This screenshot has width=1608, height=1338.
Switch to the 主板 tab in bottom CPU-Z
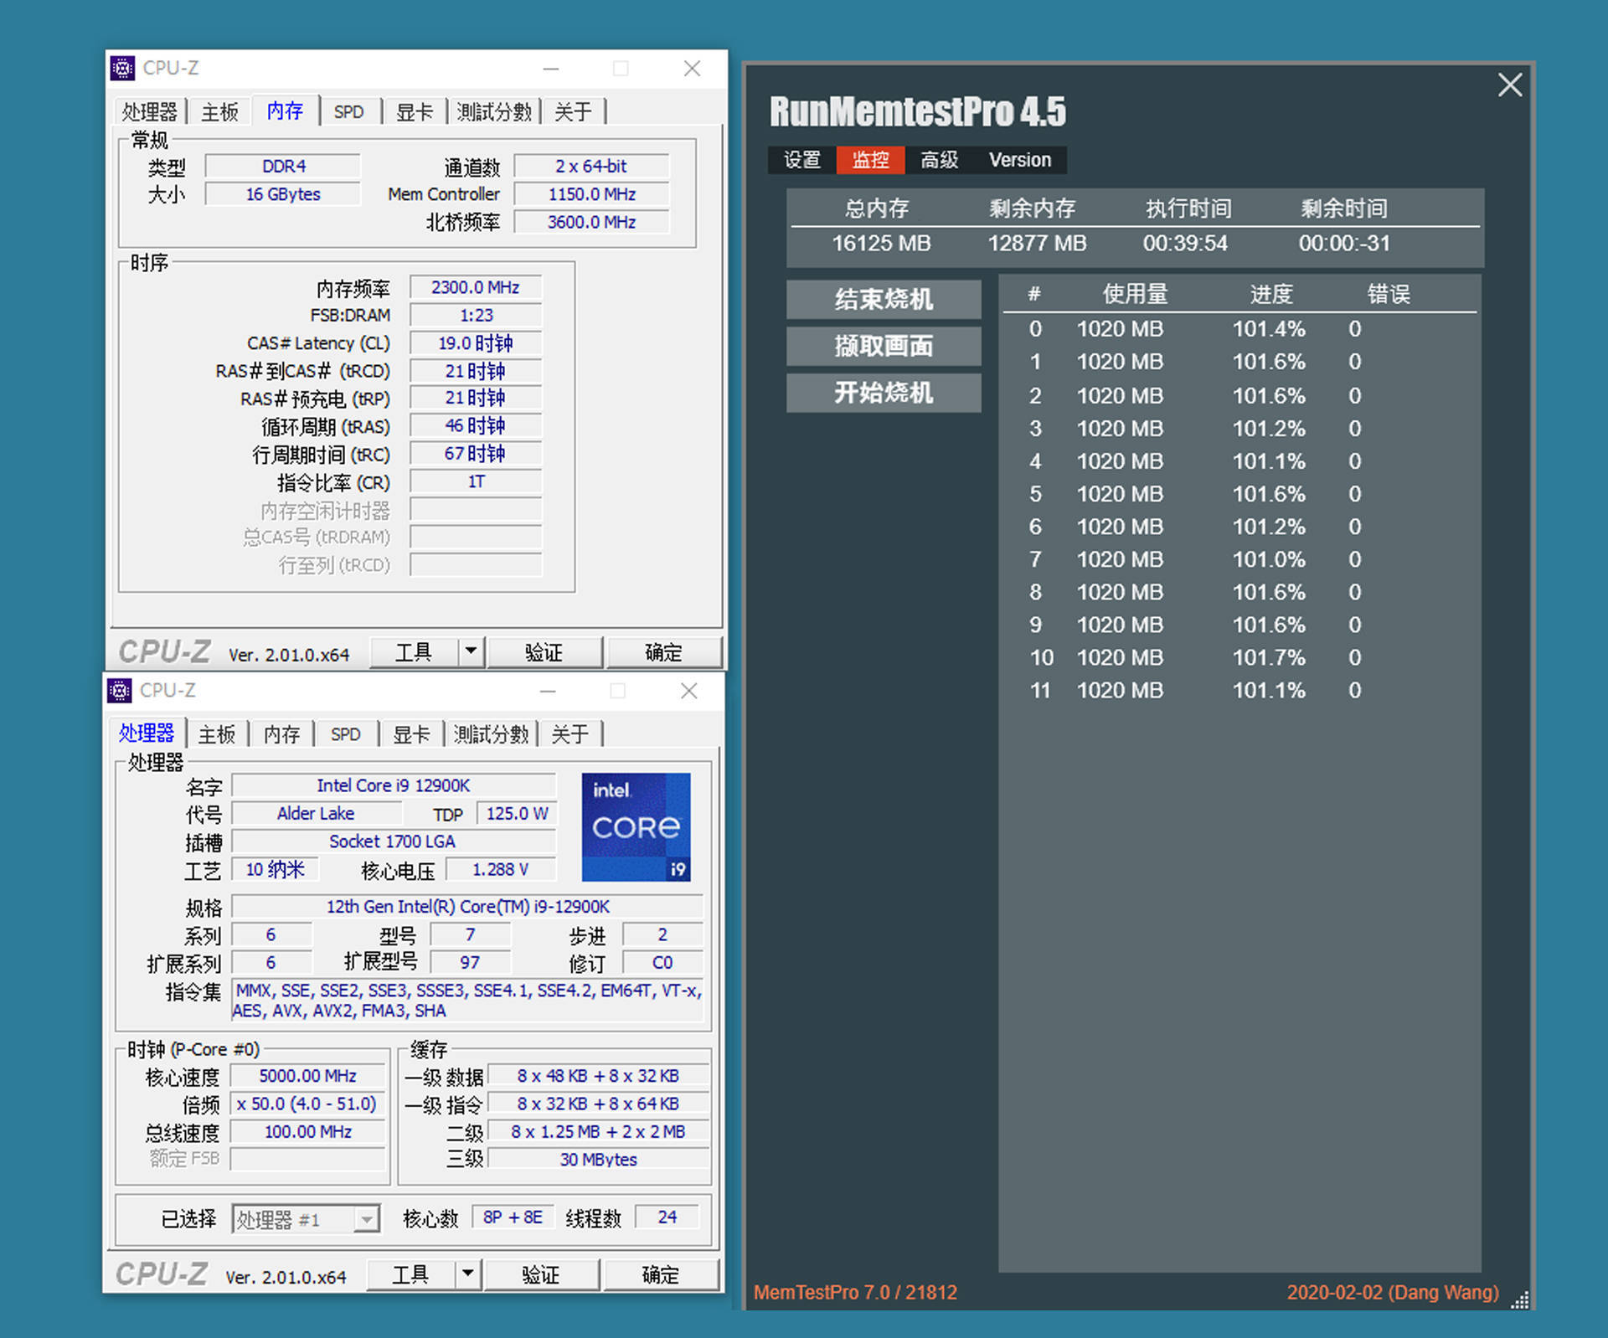click(x=217, y=733)
